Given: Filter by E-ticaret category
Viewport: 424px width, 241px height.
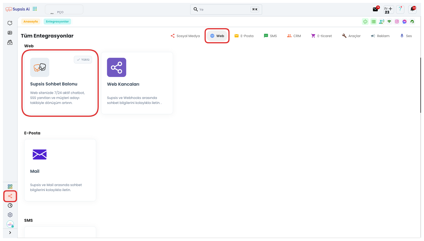Looking at the screenshot, I should point(321,36).
